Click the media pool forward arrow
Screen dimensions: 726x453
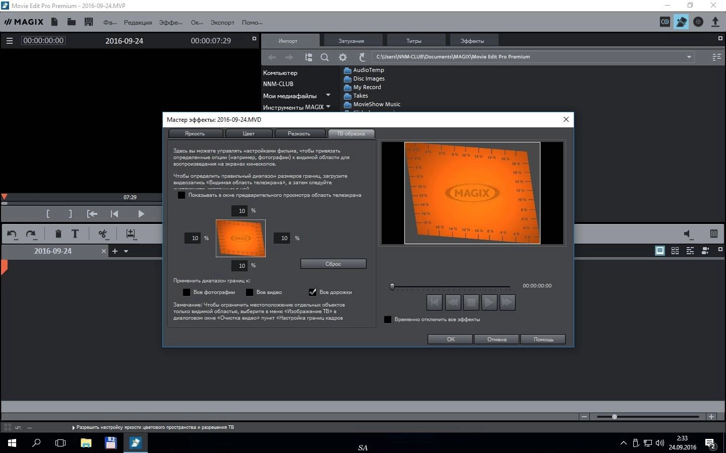coord(289,57)
